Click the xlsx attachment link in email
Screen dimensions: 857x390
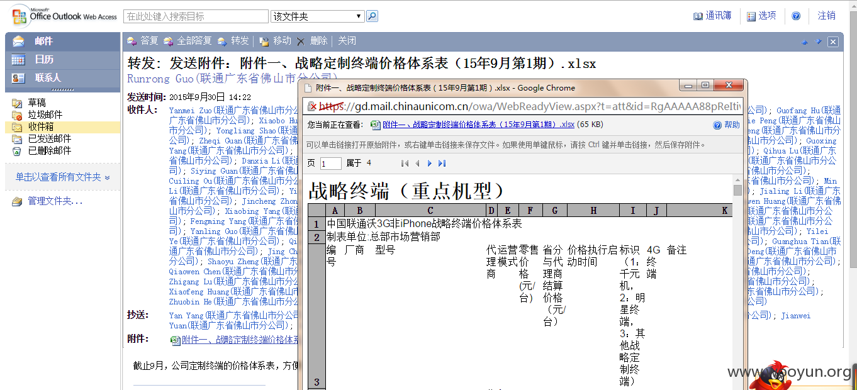239,340
